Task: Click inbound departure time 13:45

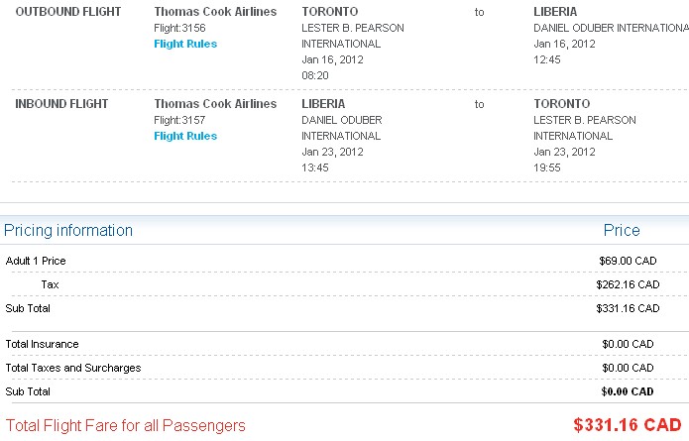Action: click(x=315, y=167)
